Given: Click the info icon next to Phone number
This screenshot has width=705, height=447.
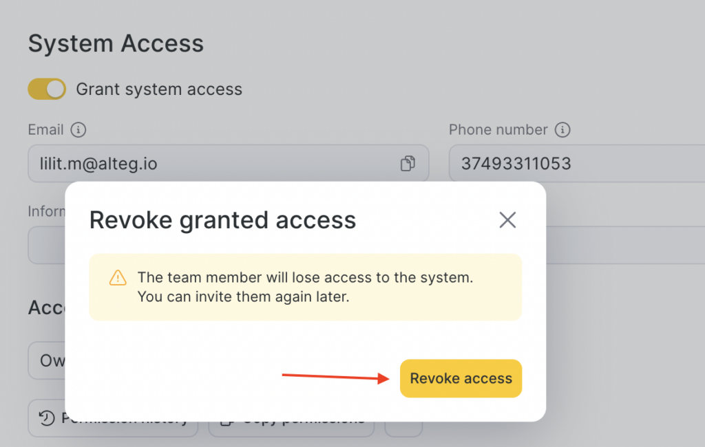Looking at the screenshot, I should click(x=562, y=130).
